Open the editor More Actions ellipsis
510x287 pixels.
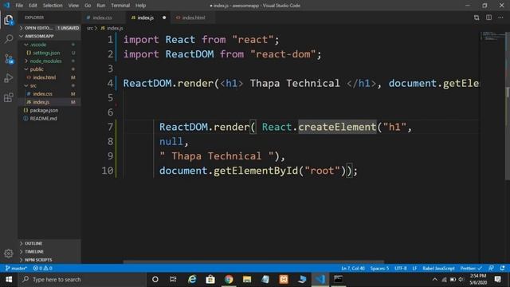500,18
